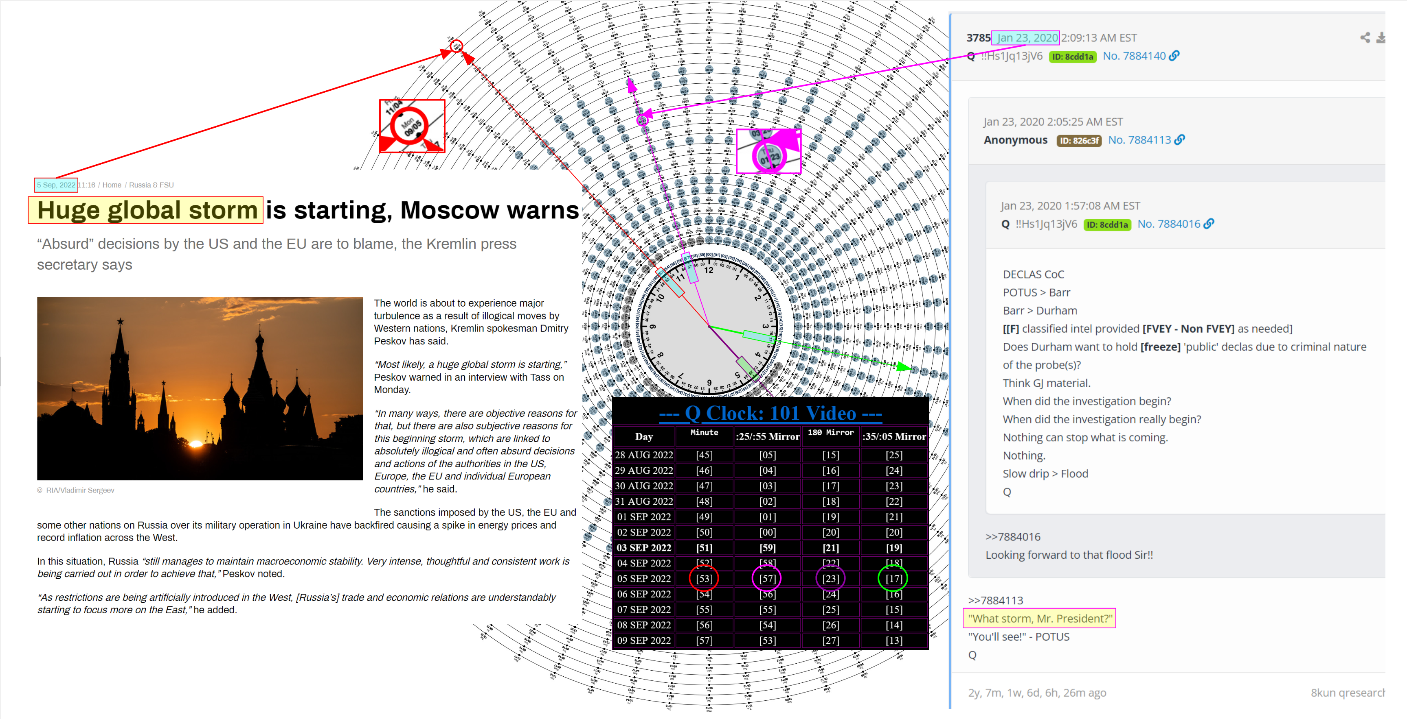The image size is (1407, 719).
Task: Click the 'DECLAS CoC' line
Action: coord(1033,275)
